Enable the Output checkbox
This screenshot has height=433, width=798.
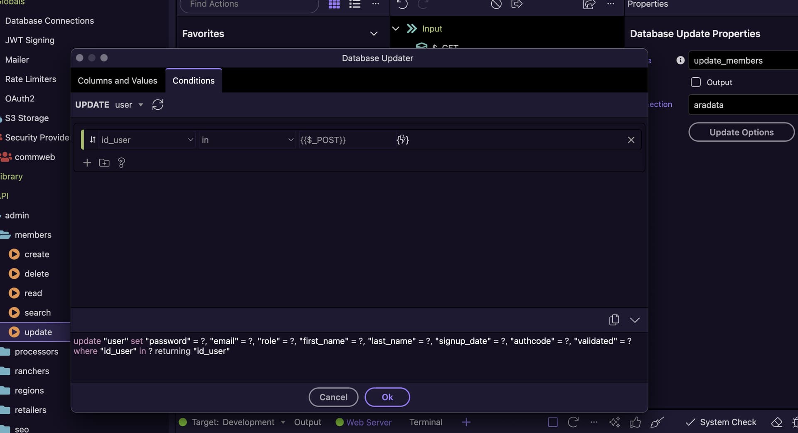coord(695,82)
